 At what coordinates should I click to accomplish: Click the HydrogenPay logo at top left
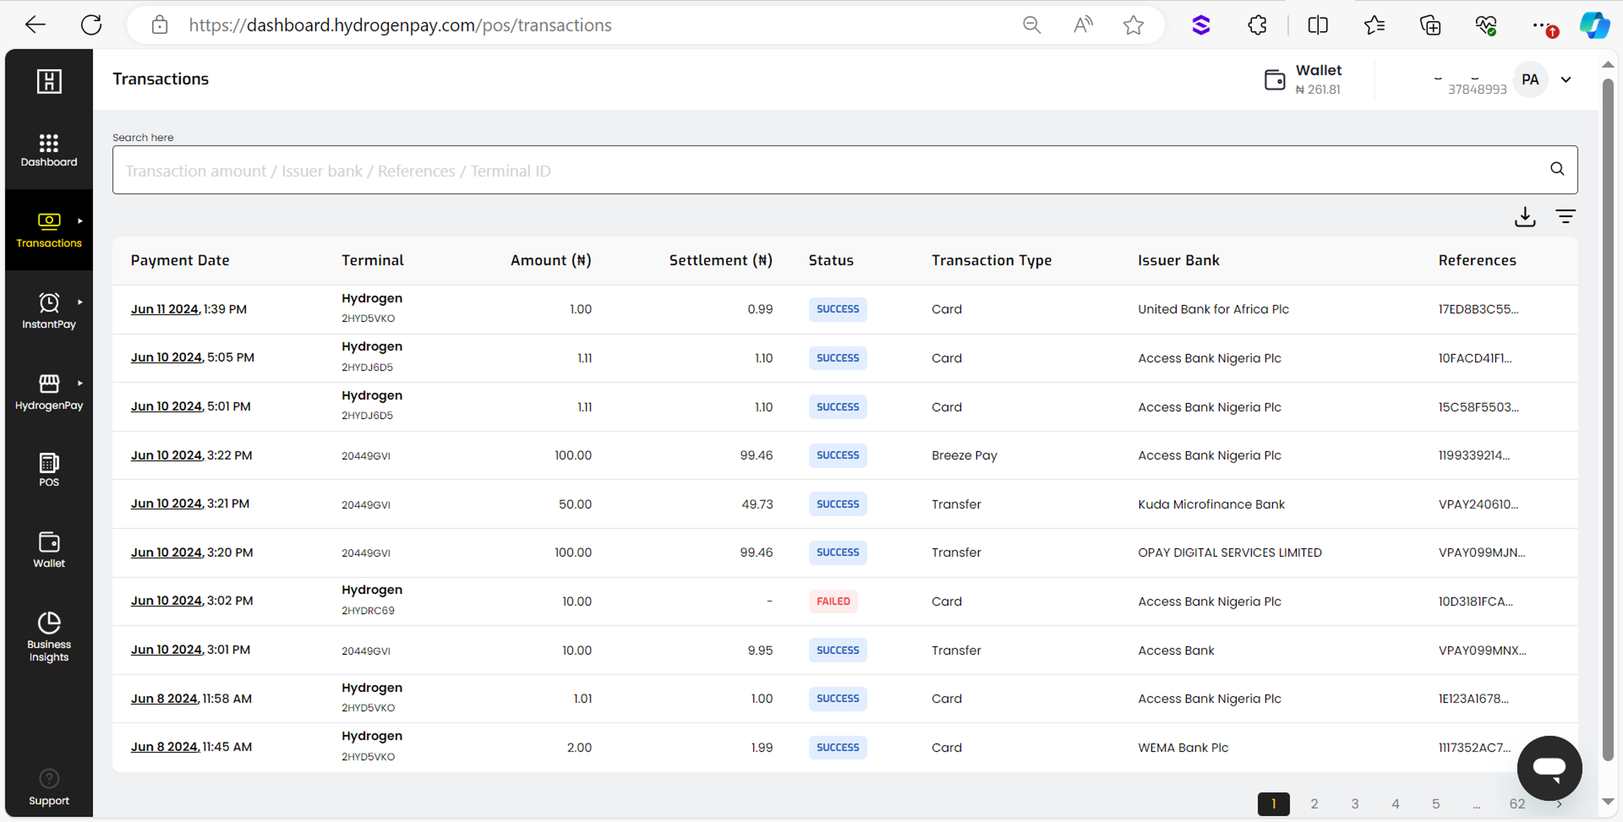(49, 81)
